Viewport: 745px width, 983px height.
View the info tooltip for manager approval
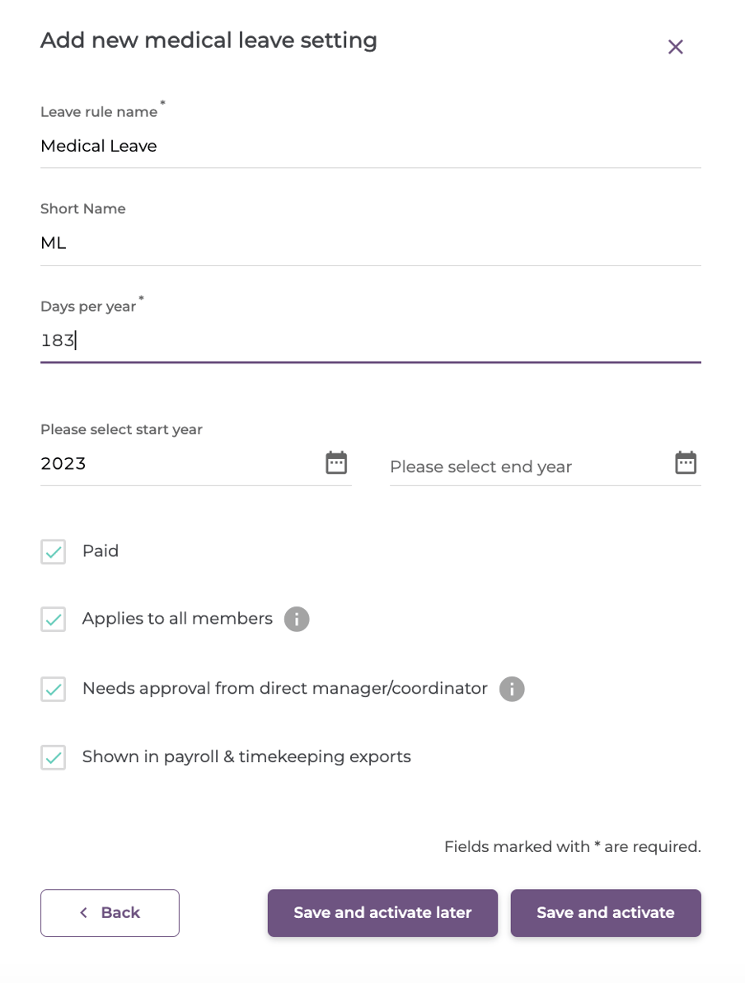(511, 689)
